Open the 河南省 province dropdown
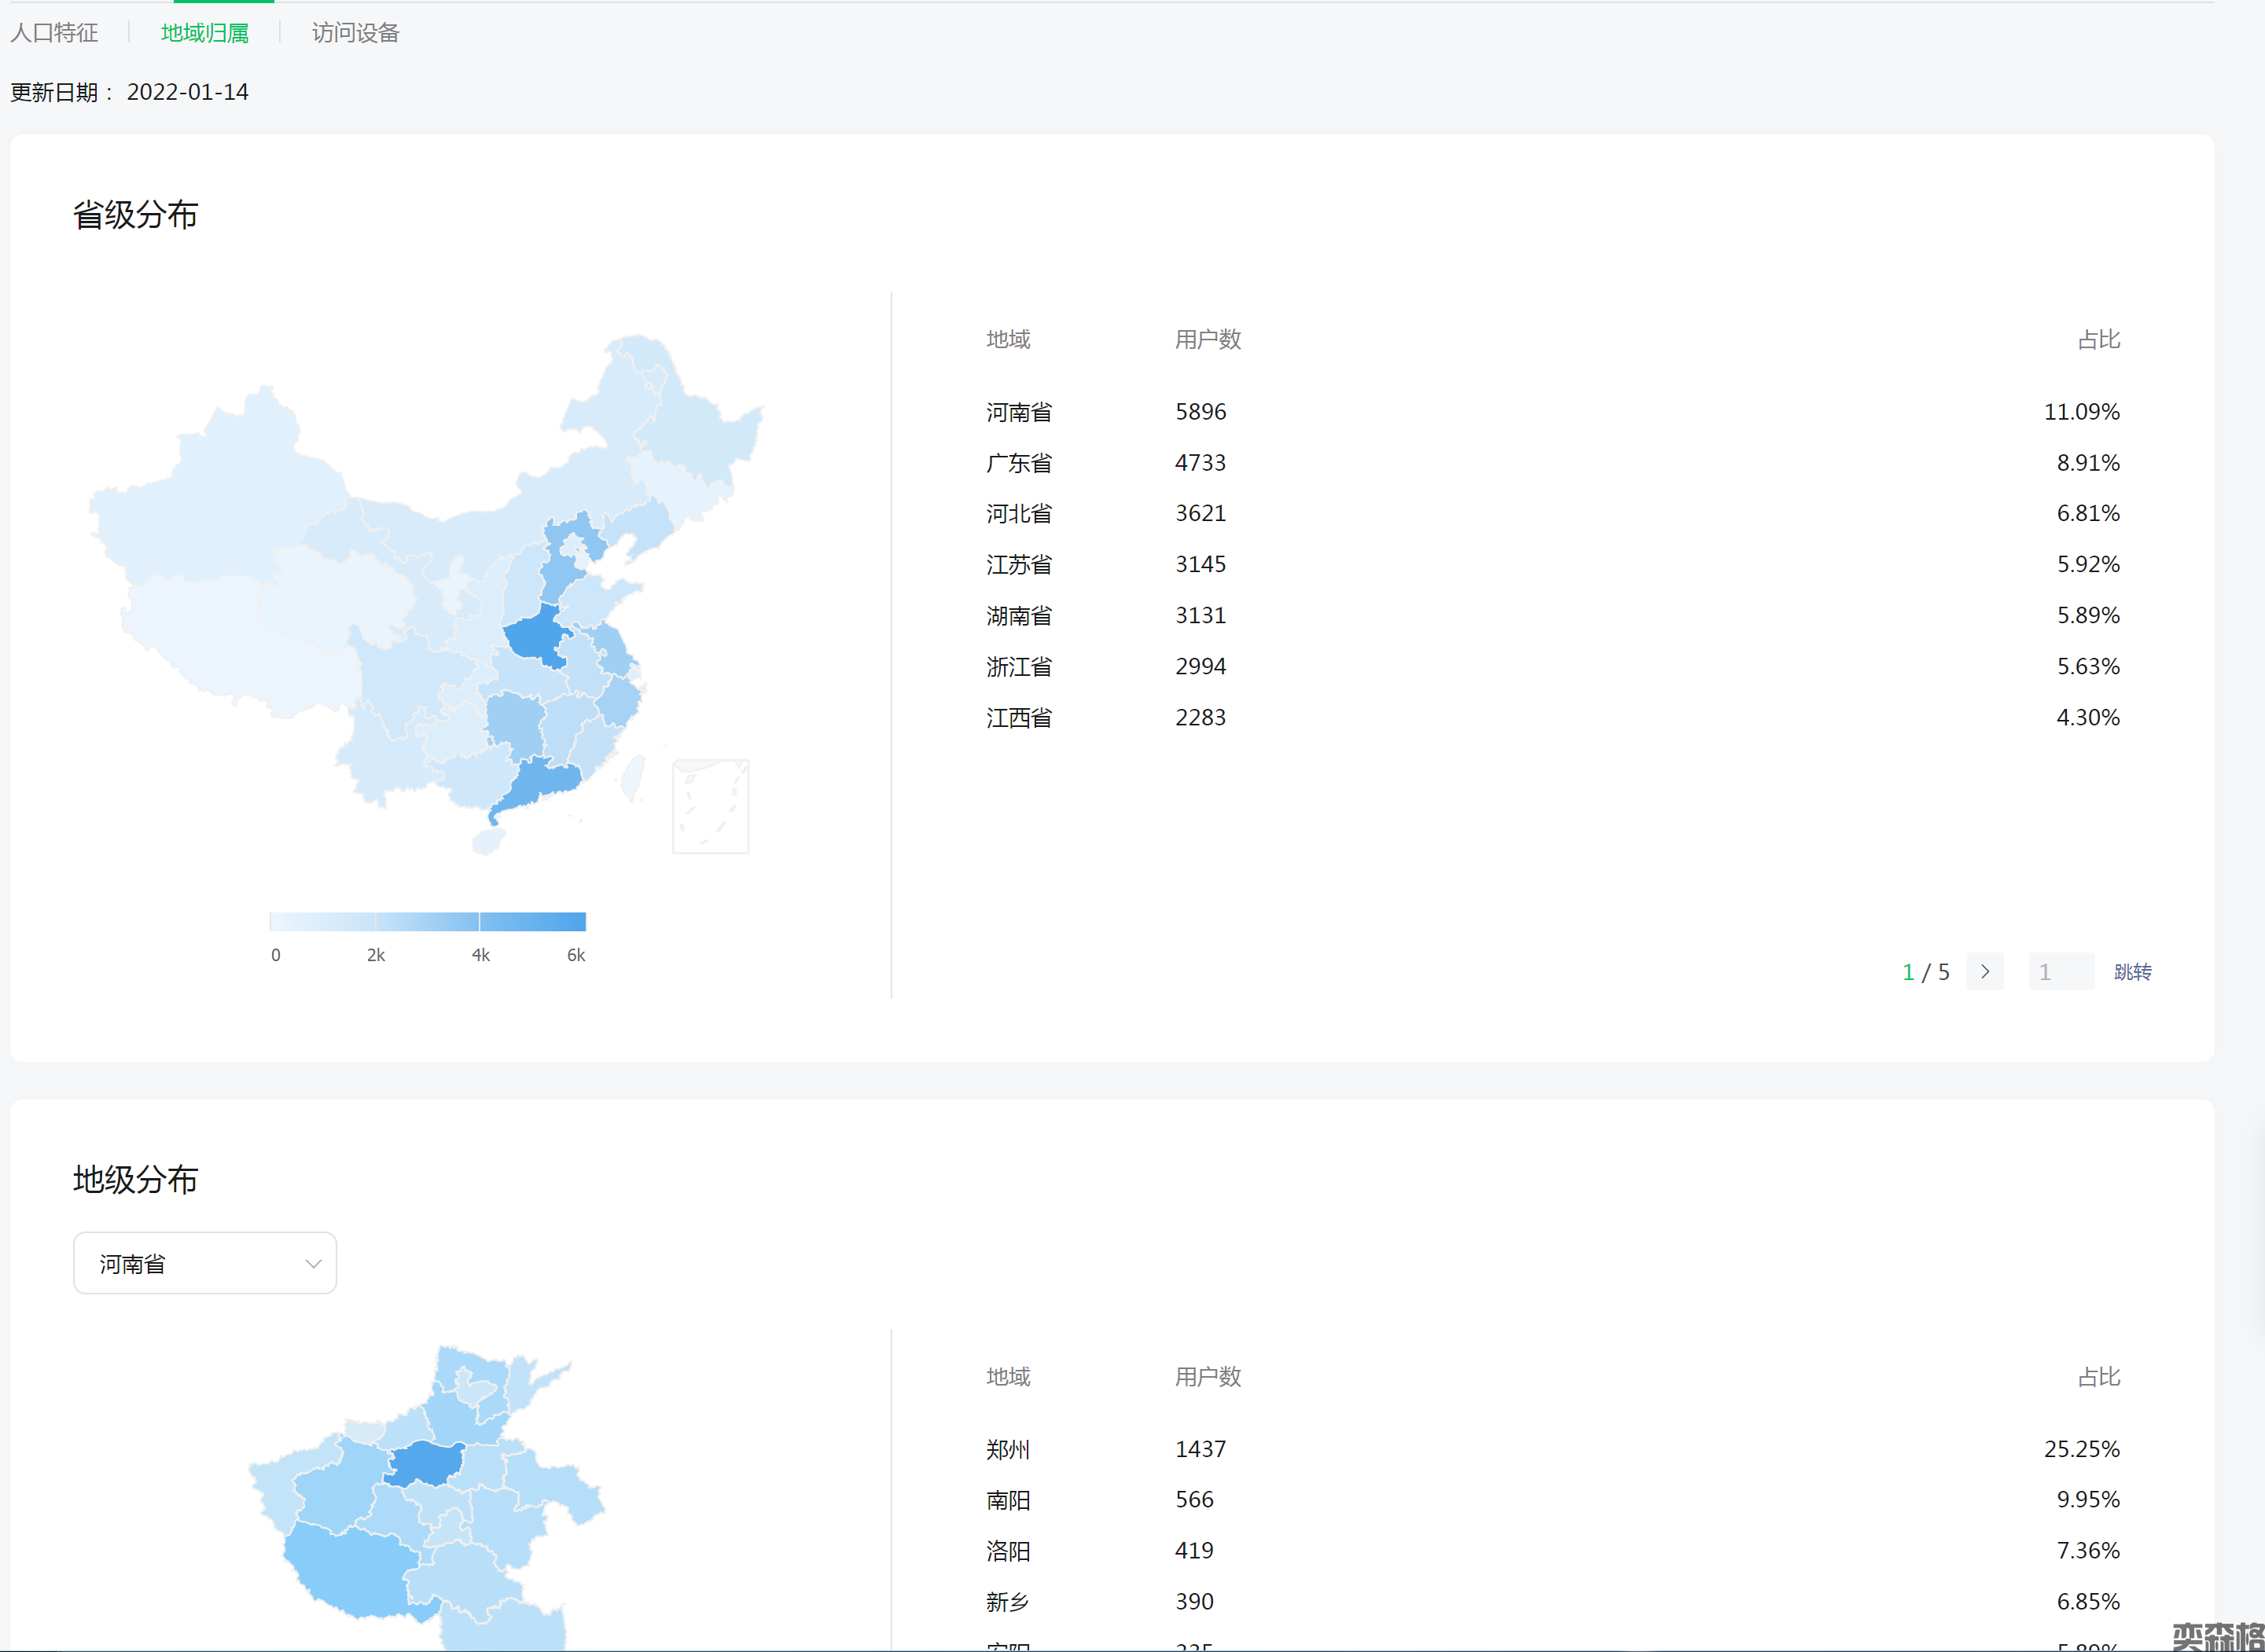 (204, 1263)
